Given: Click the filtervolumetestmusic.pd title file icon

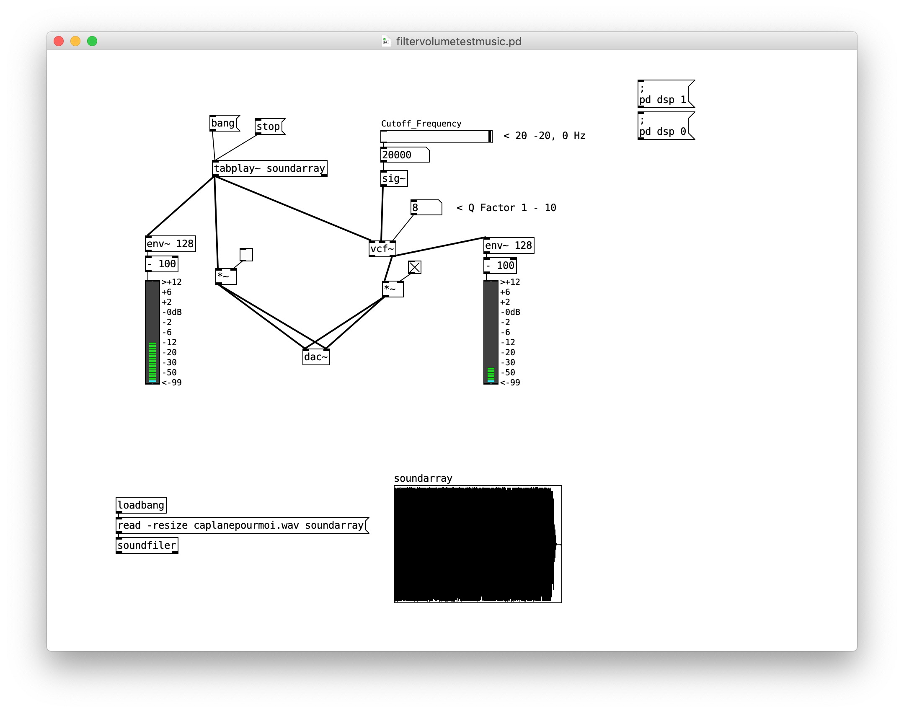Looking at the screenshot, I should 386,41.
